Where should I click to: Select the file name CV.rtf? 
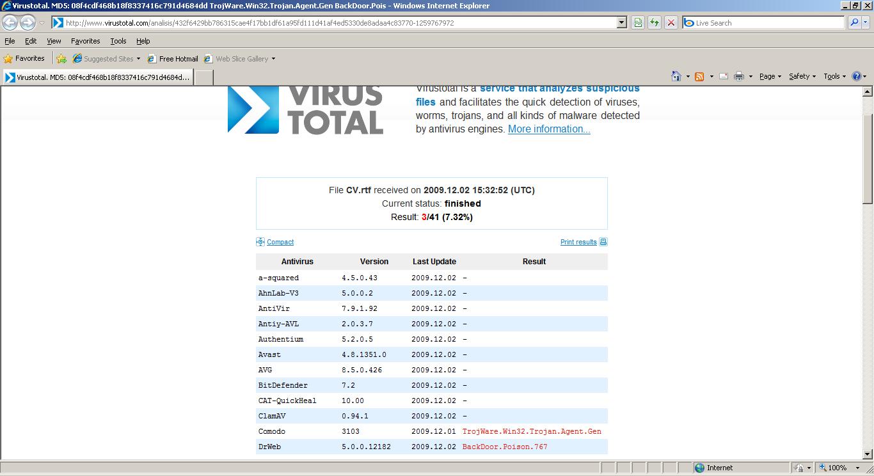(358, 190)
